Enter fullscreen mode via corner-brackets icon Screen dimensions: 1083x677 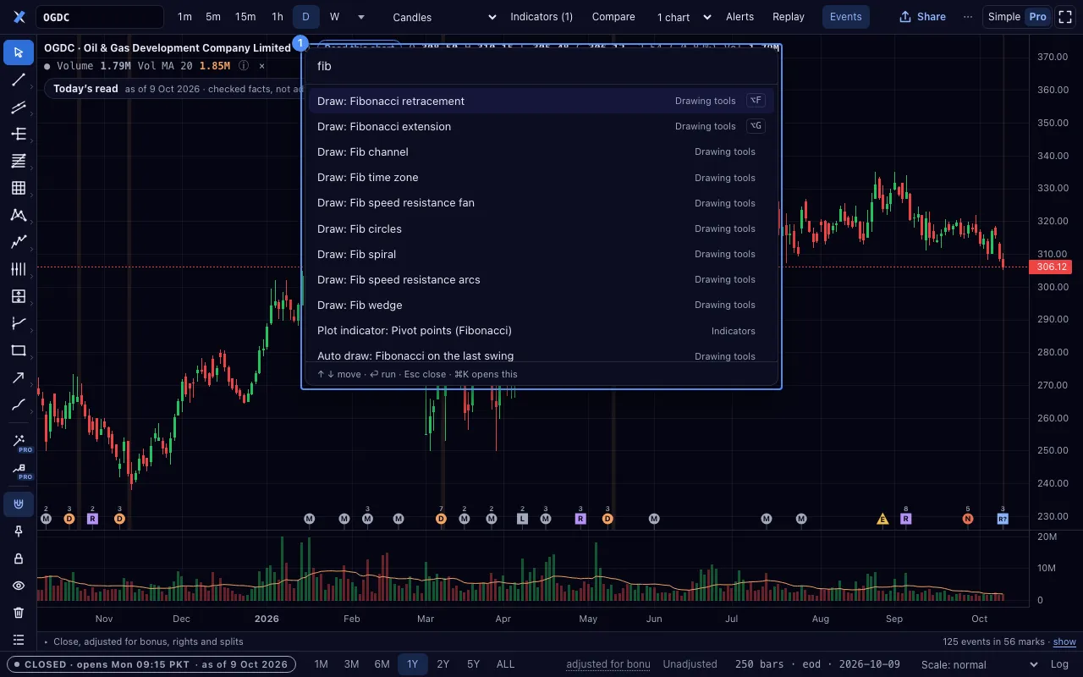click(x=1065, y=17)
